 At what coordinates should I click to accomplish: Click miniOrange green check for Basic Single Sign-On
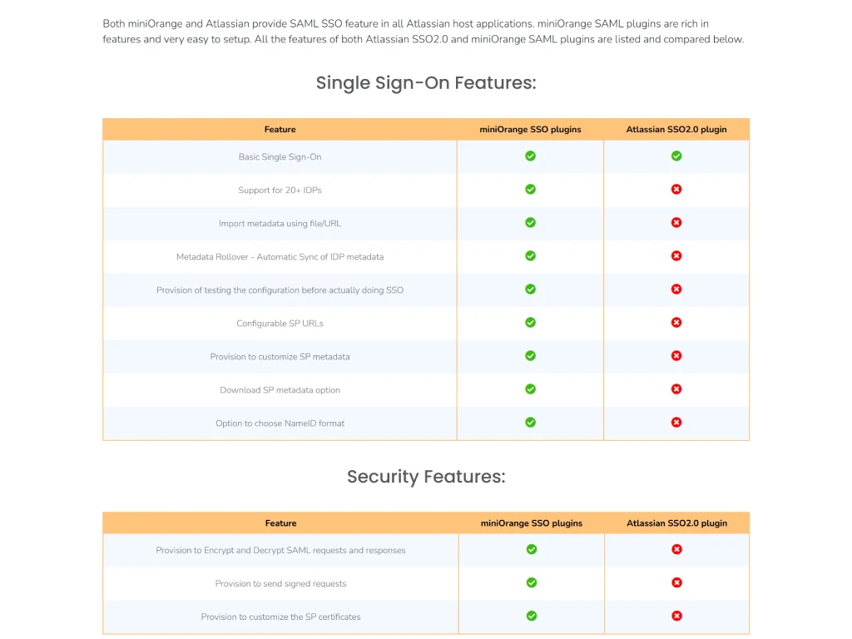530,156
